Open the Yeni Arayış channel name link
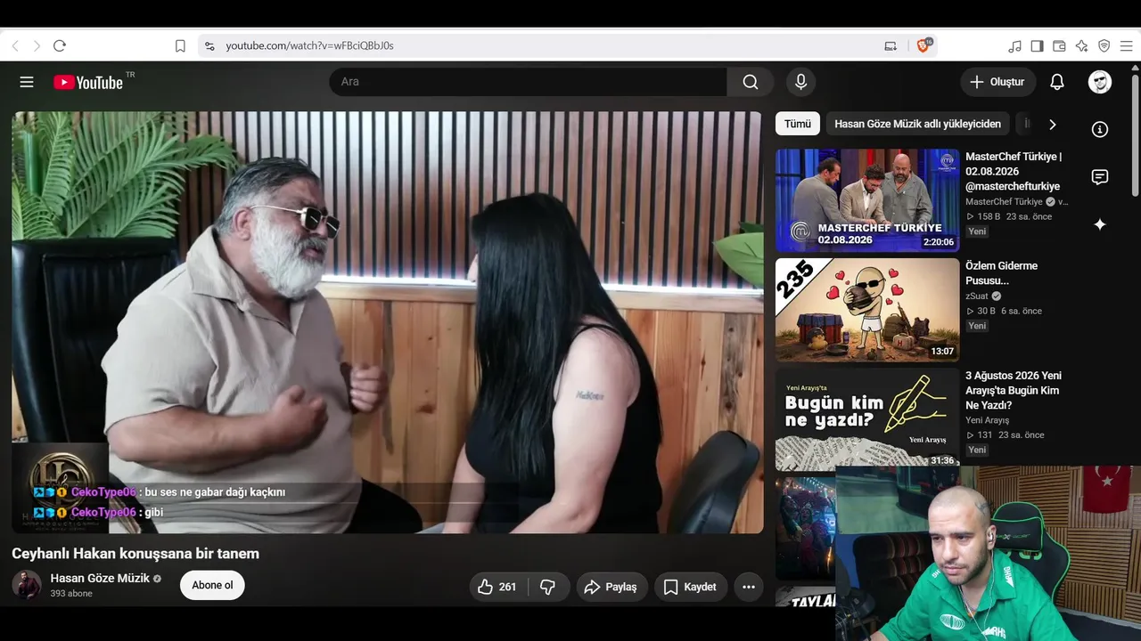 pos(988,420)
